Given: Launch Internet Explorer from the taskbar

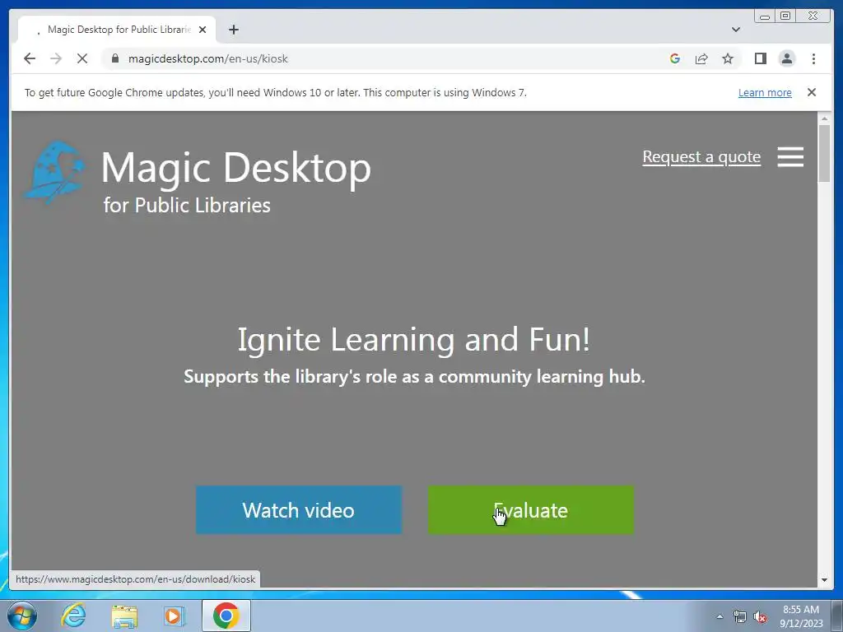Looking at the screenshot, I should (72, 616).
